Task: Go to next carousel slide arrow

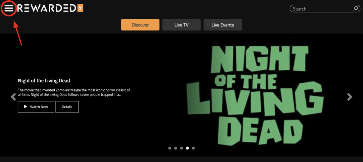Action: [349, 97]
